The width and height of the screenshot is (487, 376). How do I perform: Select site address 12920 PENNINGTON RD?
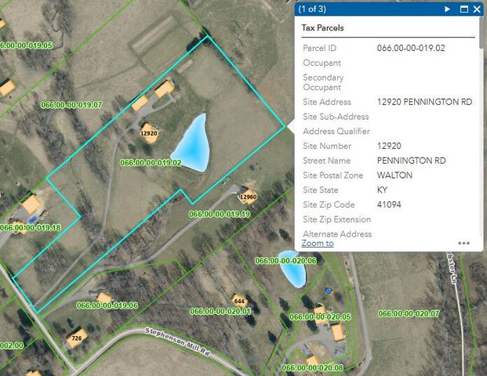(424, 102)
